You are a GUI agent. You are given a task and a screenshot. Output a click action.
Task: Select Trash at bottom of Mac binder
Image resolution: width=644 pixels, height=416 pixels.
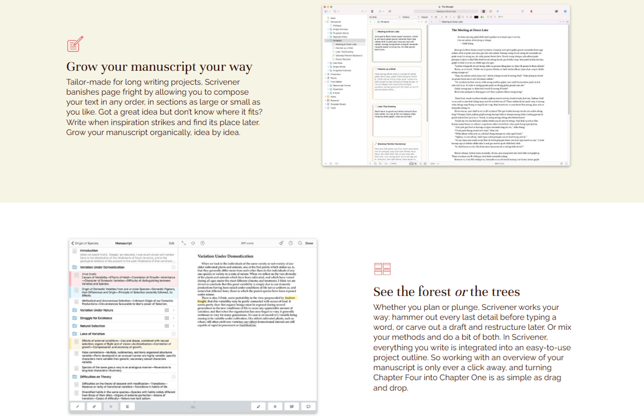[x=333, y=108]
